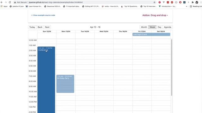Image resolution: width=202 pixels, height=113 pixels.
Task: Open the Learn Korean for bookmark
Action: coord(34,6)
